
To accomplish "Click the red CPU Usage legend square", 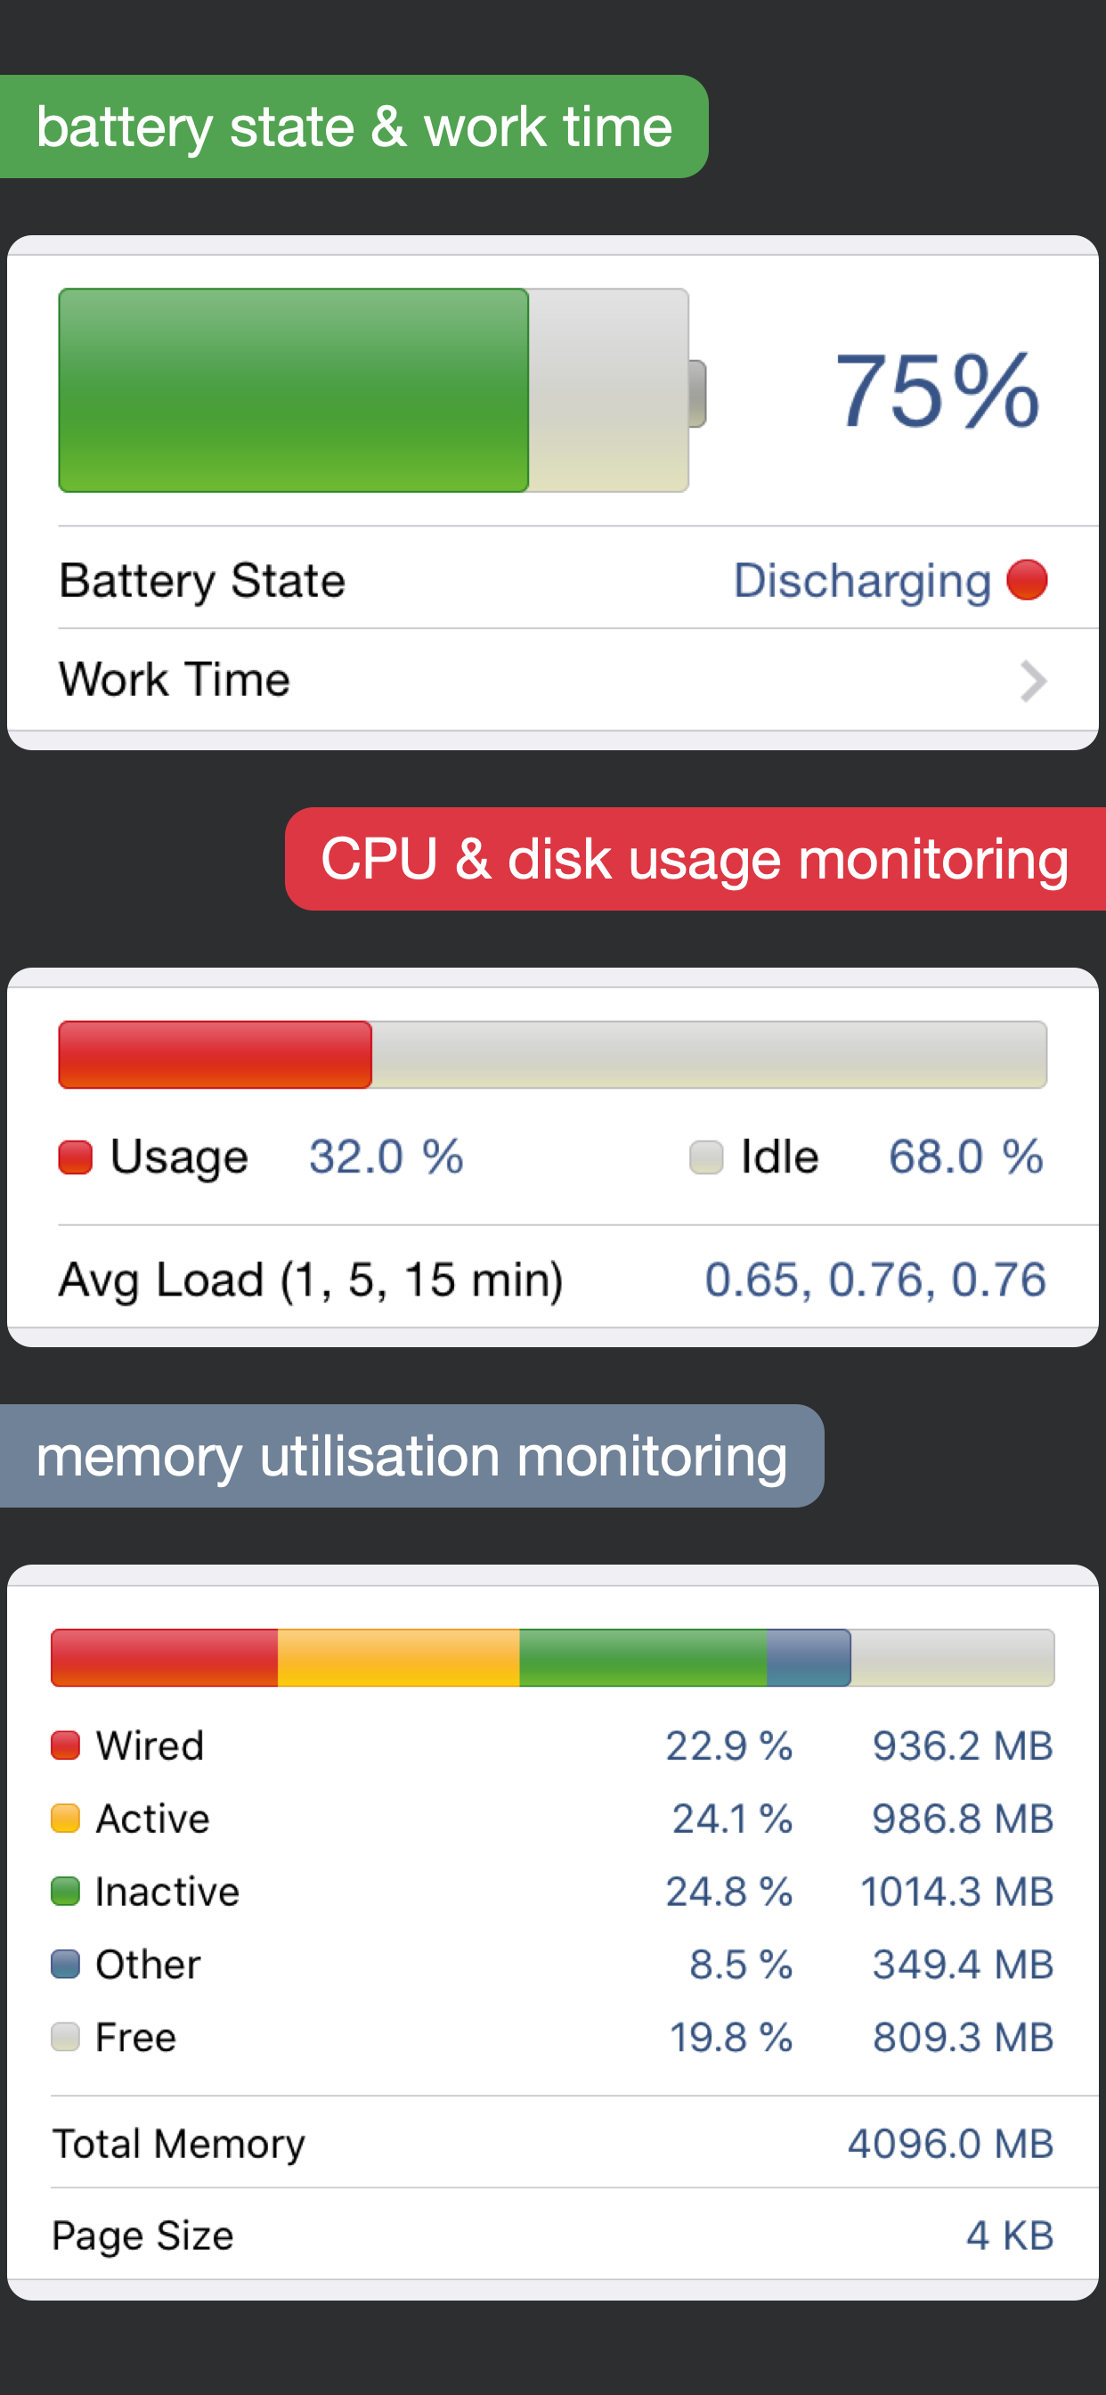I will tap(76, 1157).
